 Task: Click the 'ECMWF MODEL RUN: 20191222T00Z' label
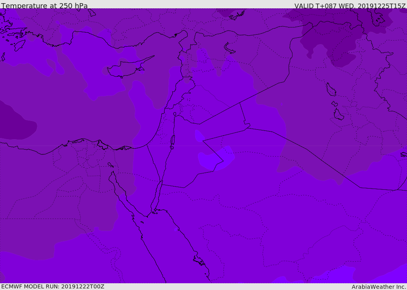[x=53, y=287]
